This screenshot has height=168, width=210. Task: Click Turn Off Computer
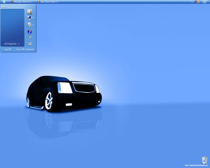click(25, 49)
